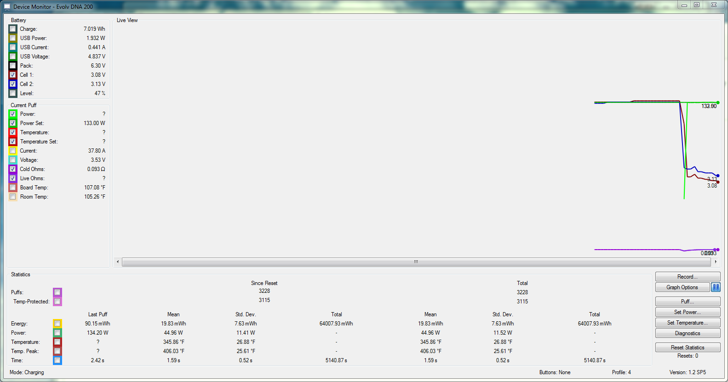Open the Puff... dialog

click(688, 302)
